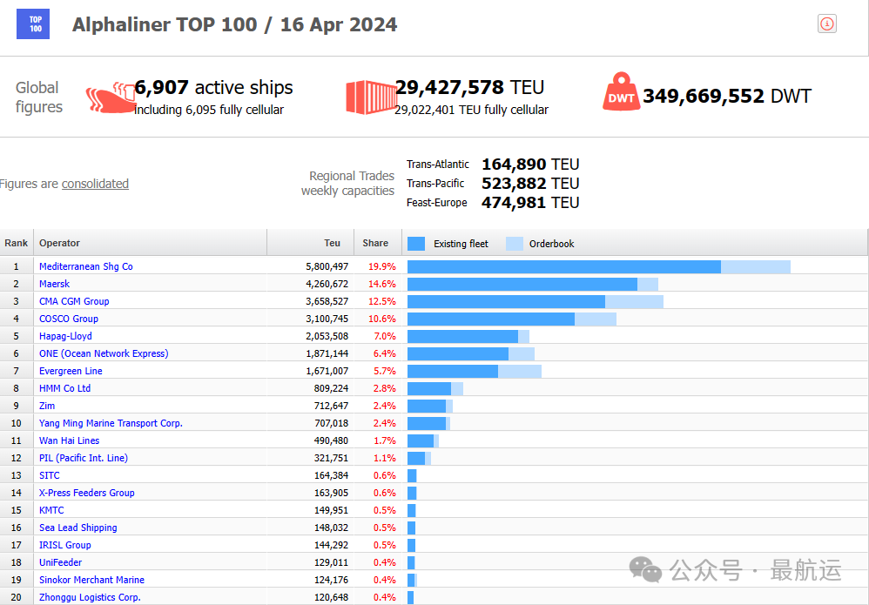This screenshot has width=869, height=605.
Task: Open the UniFeeder operator link
Action: tap(60, 562)
